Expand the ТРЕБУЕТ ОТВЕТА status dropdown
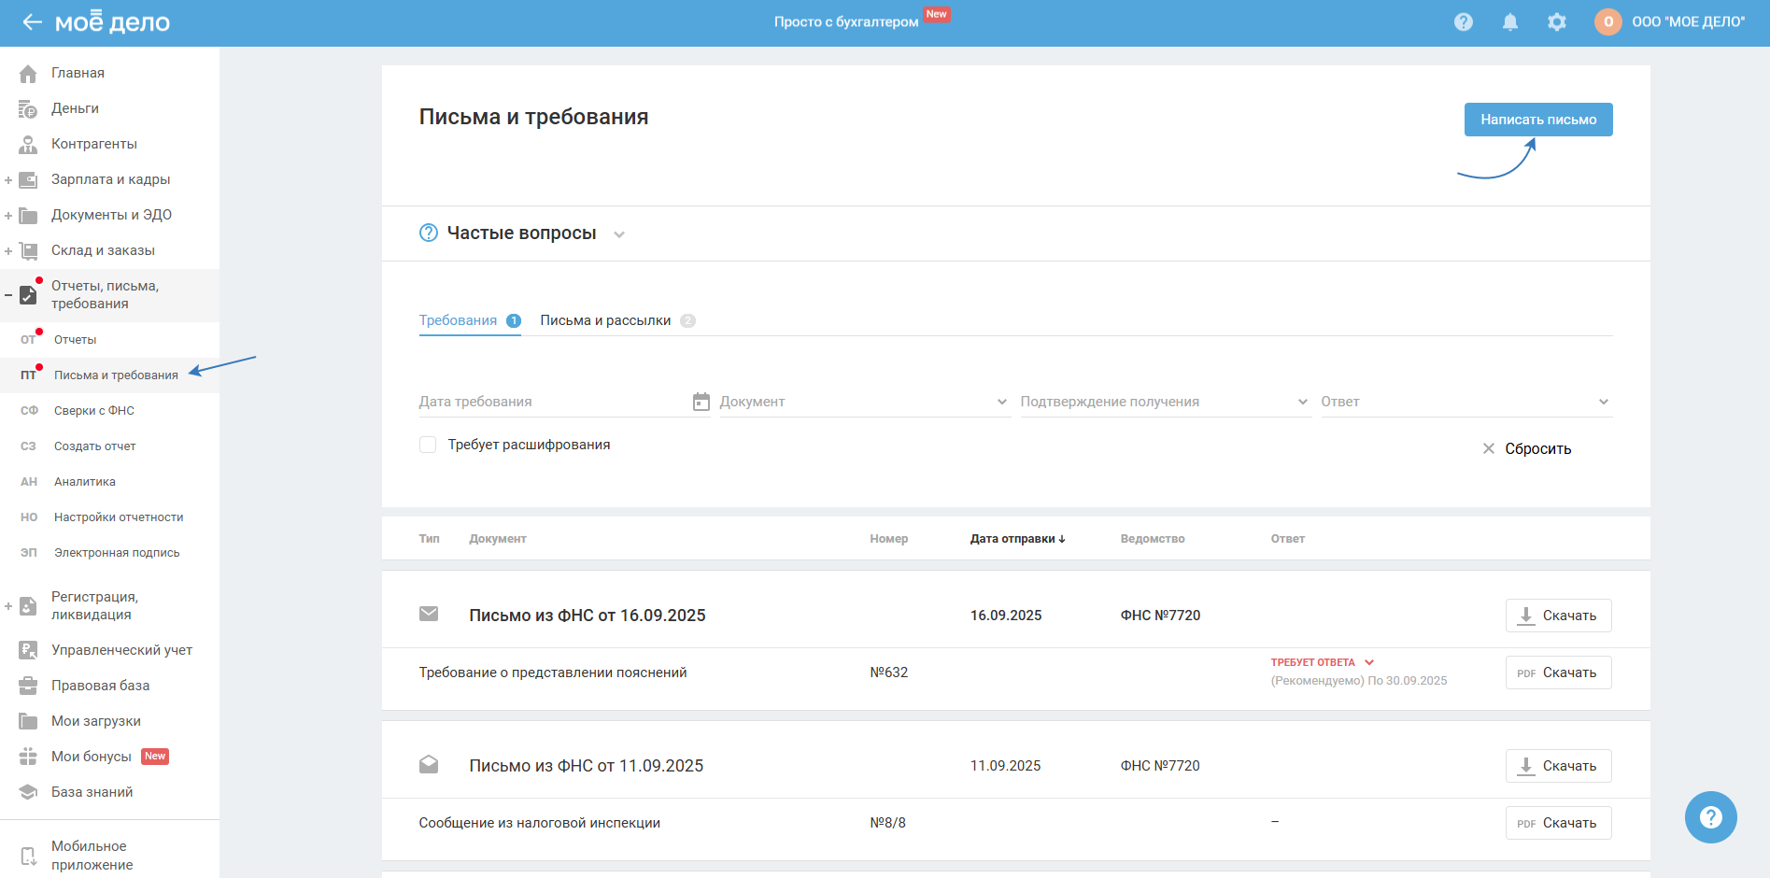Viewport: 1770px width, 878px height. 1369,662
